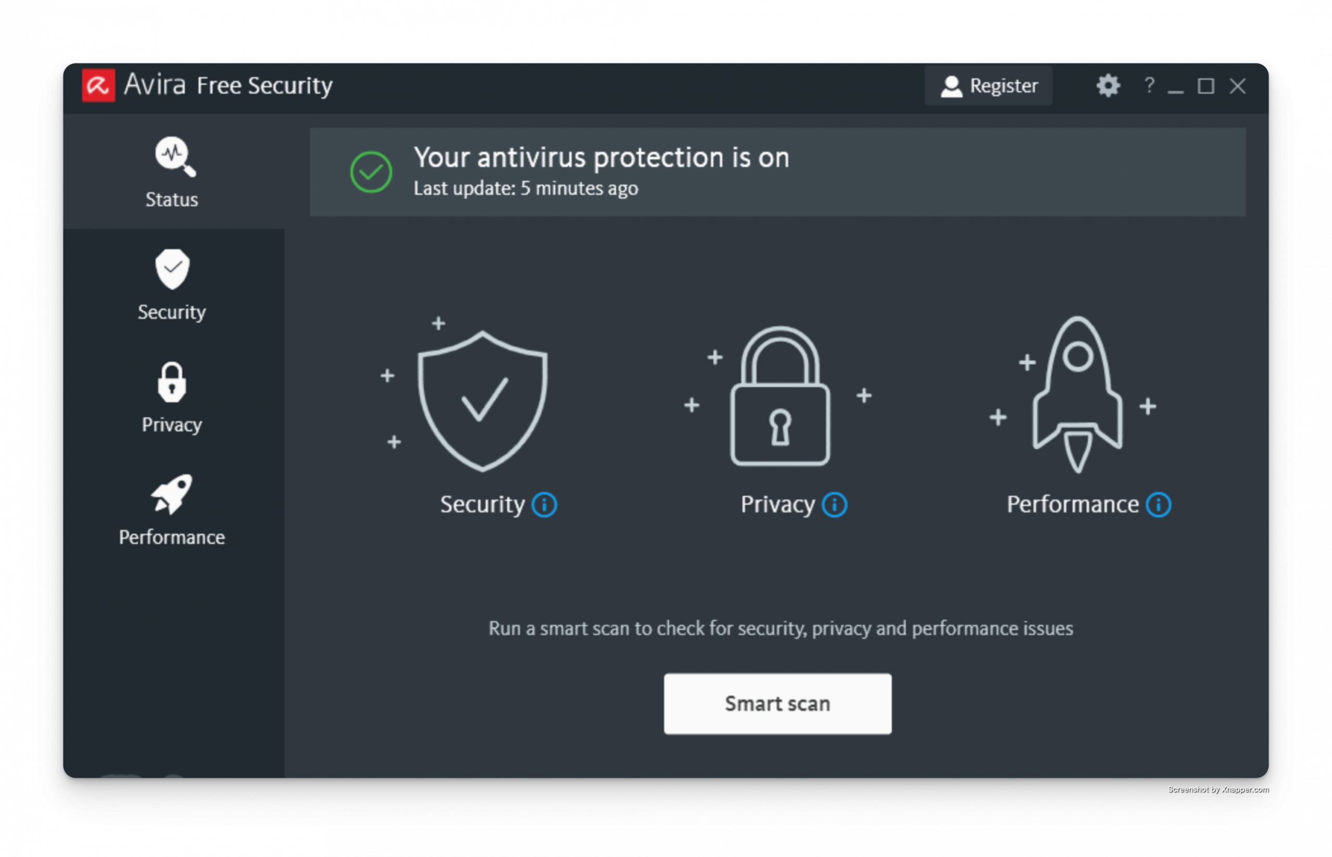This screenshot has width=1332, height=857.
Task: Close the Avira Free Security window
Action: [1237, 86]
